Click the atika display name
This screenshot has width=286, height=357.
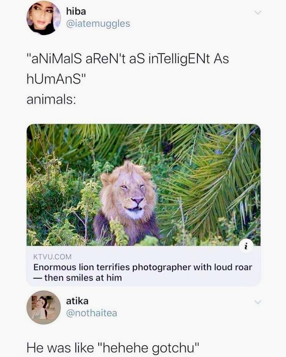tap(77, 301)
